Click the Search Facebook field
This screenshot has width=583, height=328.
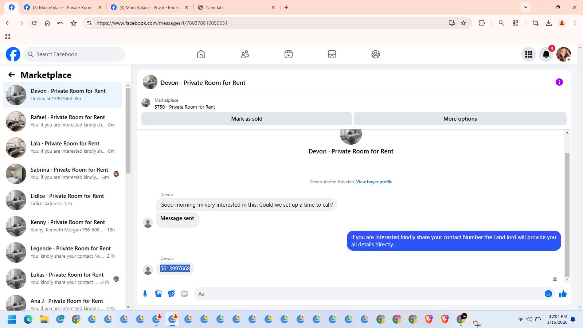click(74, 54)
